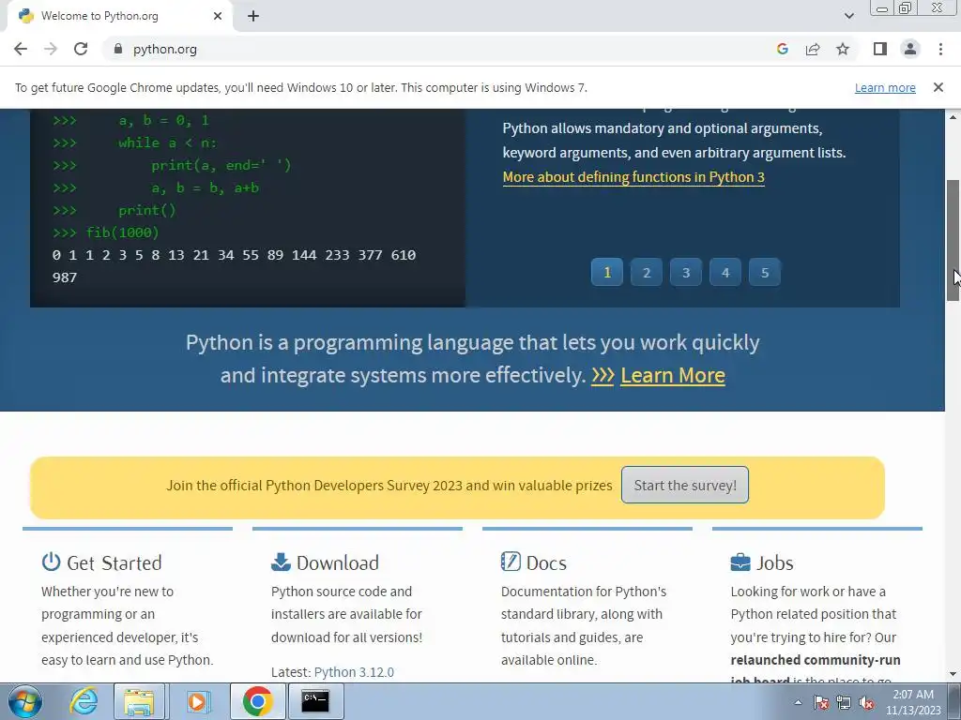Expand the tab search chevron
The height and width of the screenshot is (720, 961).
click(x=848, y=16)
